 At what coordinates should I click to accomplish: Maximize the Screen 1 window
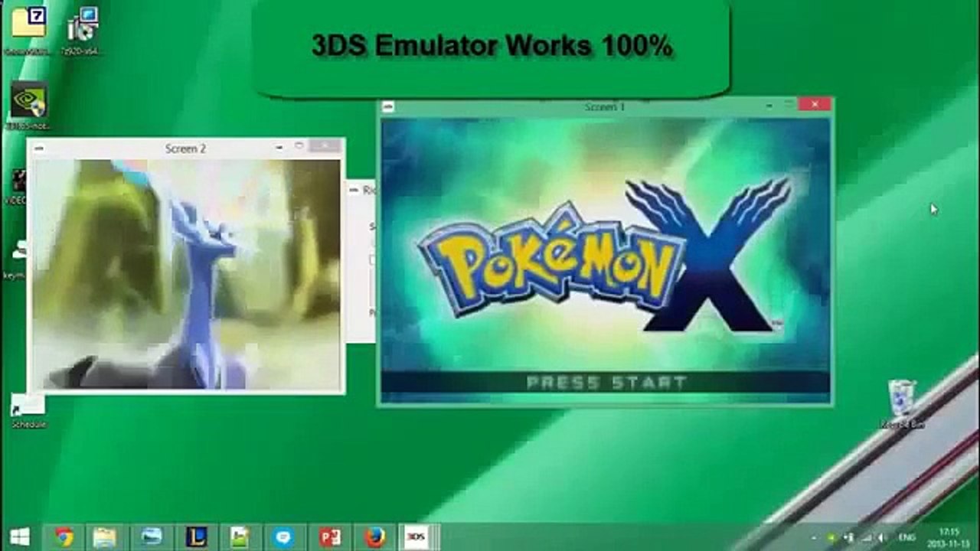point(789,104)
